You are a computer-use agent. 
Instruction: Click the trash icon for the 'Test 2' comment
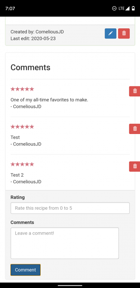click(135, 166)
